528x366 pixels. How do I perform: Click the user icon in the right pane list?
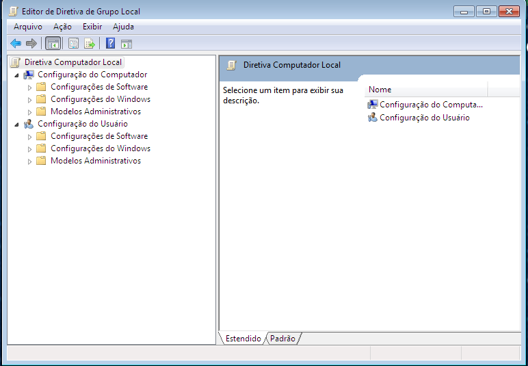click(x=373, y=118)
